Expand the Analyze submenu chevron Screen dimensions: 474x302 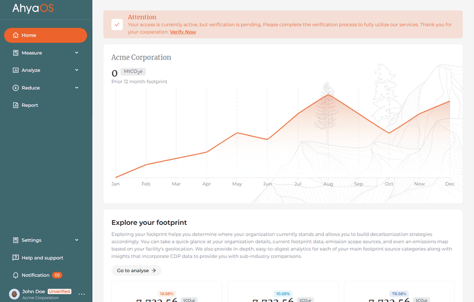click(77, 70)
